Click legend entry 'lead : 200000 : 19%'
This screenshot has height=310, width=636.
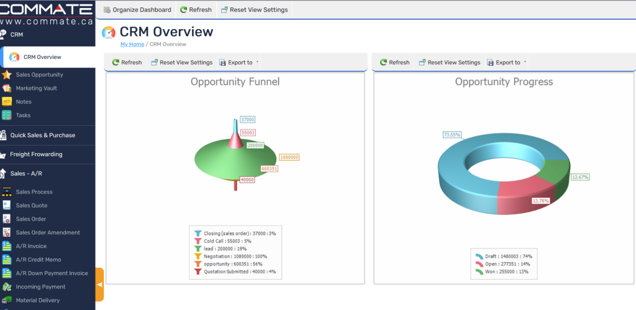click(x=220, y=249)
